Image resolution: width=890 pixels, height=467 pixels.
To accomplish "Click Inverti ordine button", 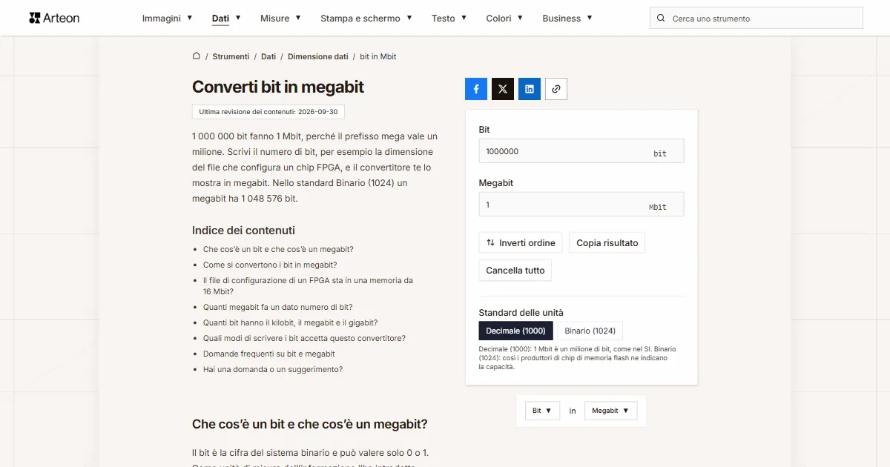I will [521, 243].
